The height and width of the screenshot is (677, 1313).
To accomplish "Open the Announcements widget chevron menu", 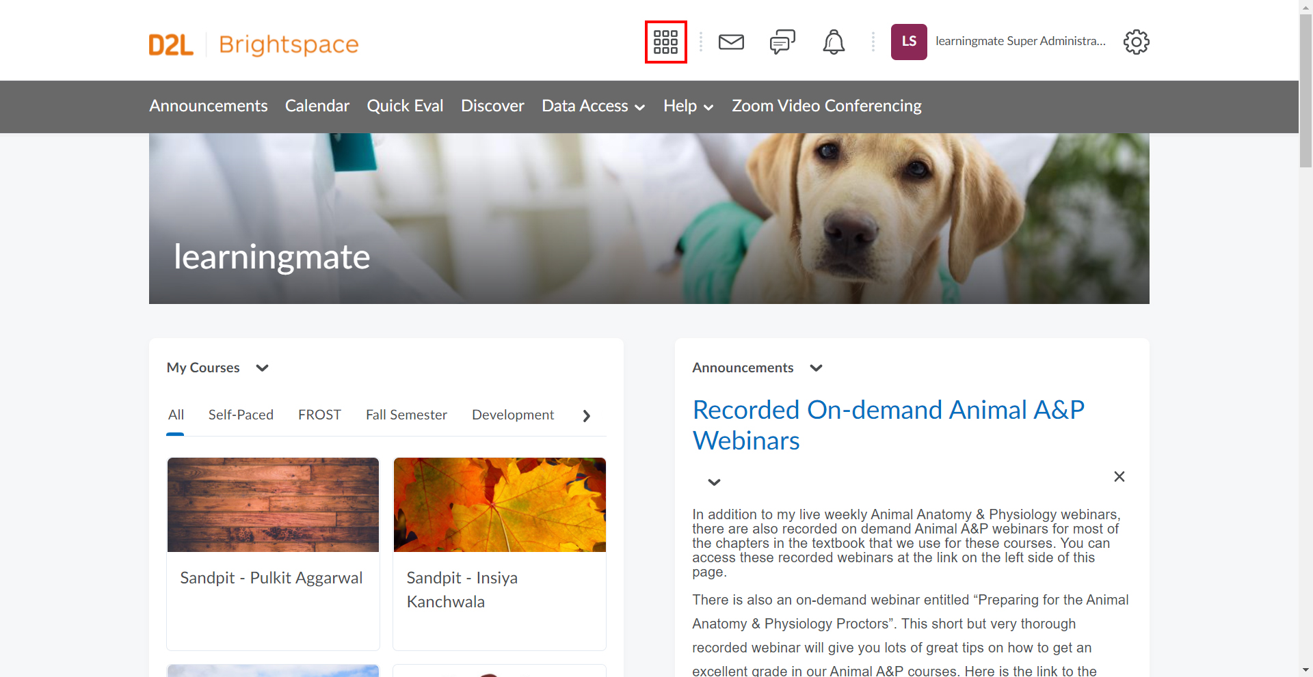I will 816,368.
